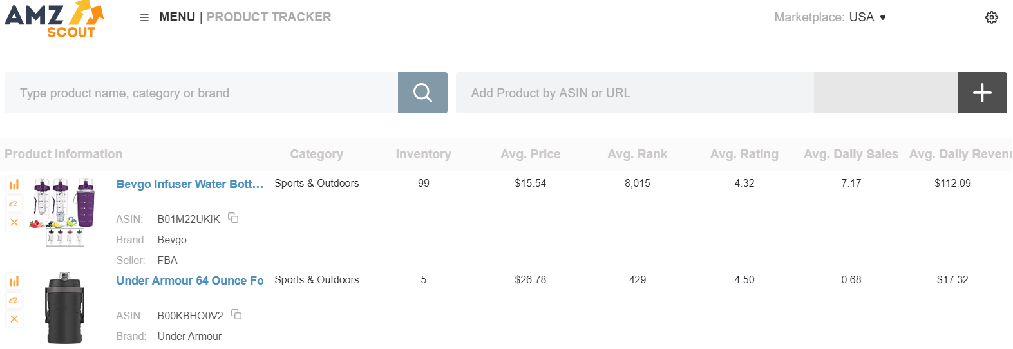Focus the Add Product by ASIN field
Image resolution: width=1013 pixels, height=349 pixels.
coord(634,93)
